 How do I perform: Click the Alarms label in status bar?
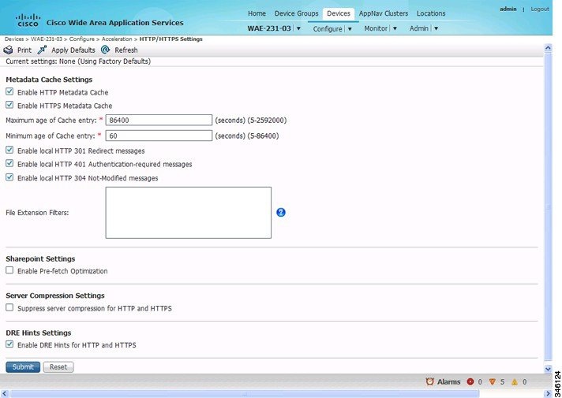click(x=448, y=382)
